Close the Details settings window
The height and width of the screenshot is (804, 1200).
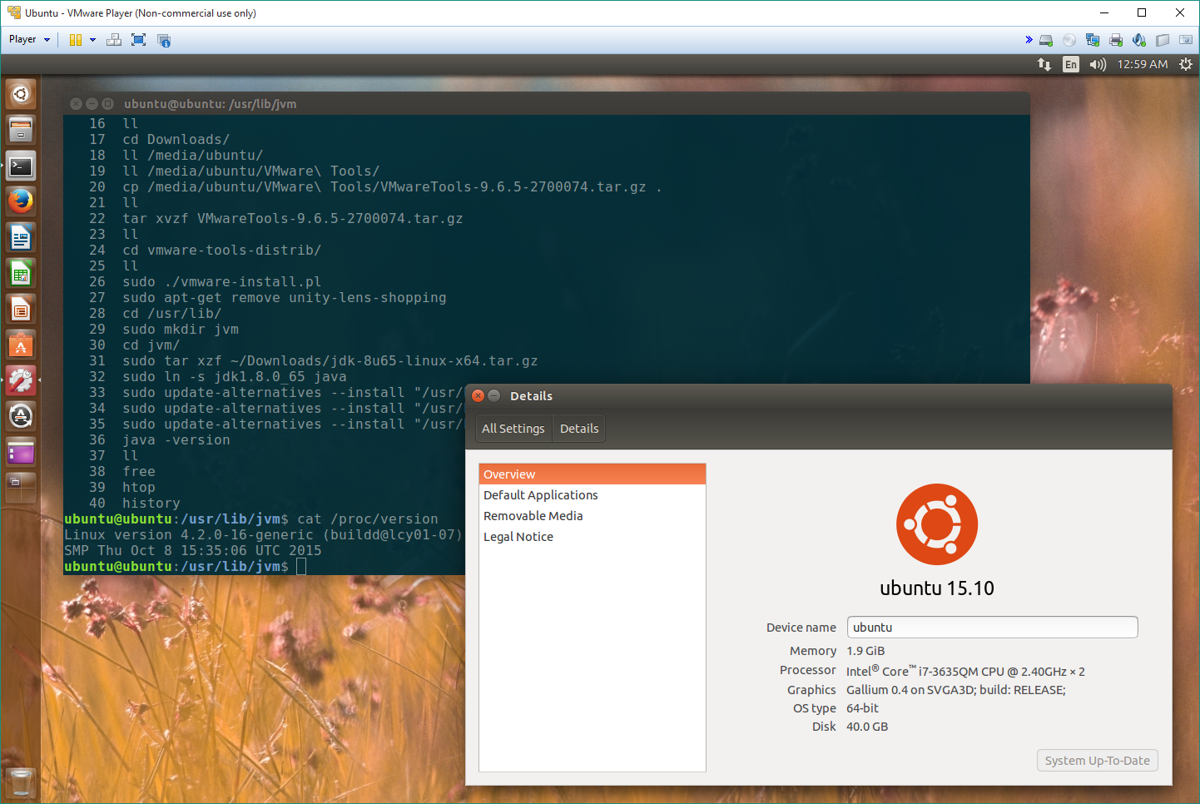point(478,396)
